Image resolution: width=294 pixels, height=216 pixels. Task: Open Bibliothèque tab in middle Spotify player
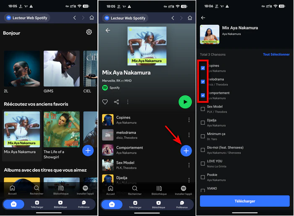(159, 190)
